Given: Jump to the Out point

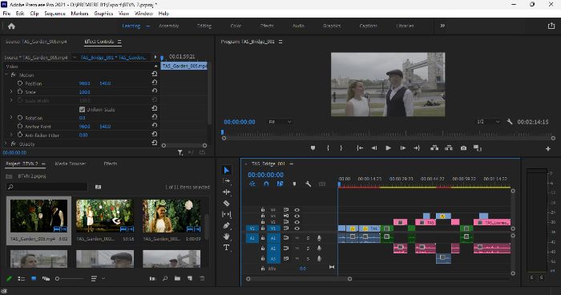Looking at the screenshot, I should (x=417, y=147).
